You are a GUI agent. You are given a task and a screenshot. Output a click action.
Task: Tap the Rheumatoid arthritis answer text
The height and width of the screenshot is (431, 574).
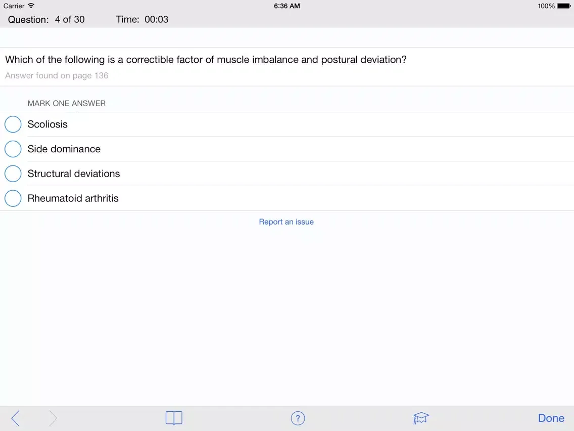(73, 198)
